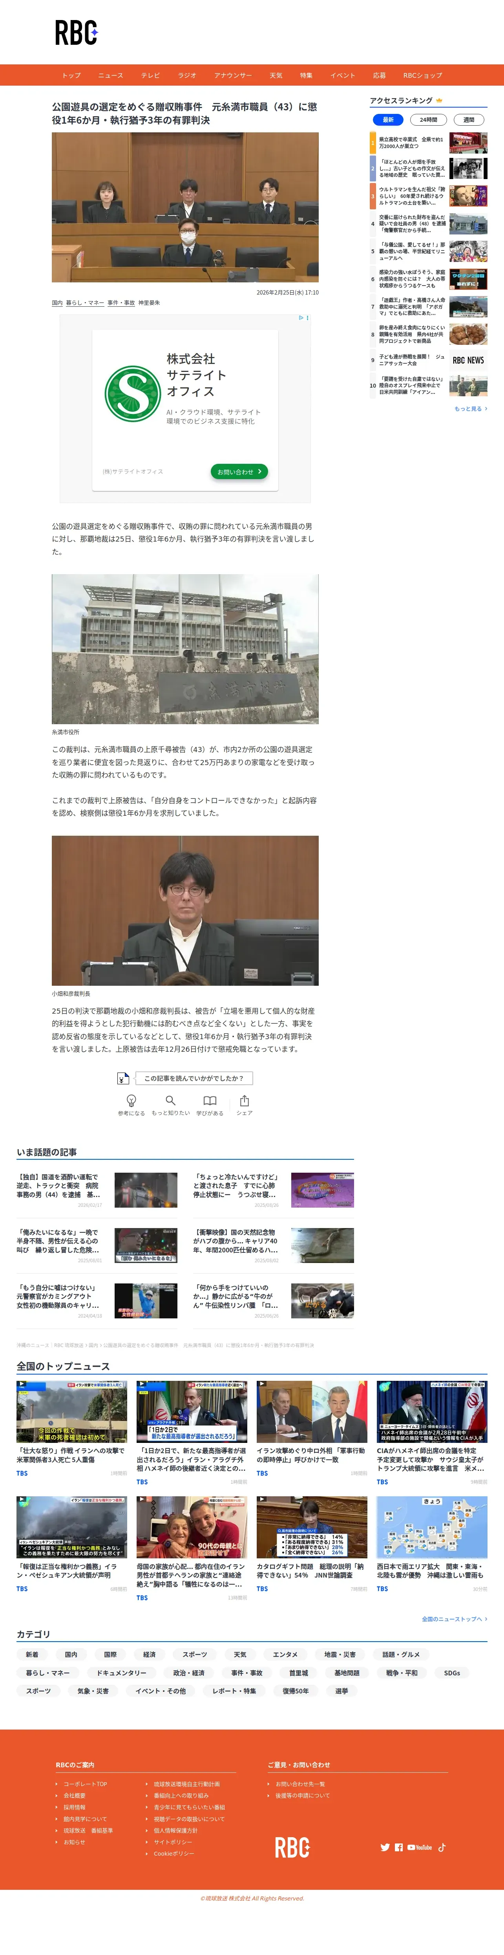Click the white RBC logo in the footer
The image size is (504, 1955).
pos(292,1847)
